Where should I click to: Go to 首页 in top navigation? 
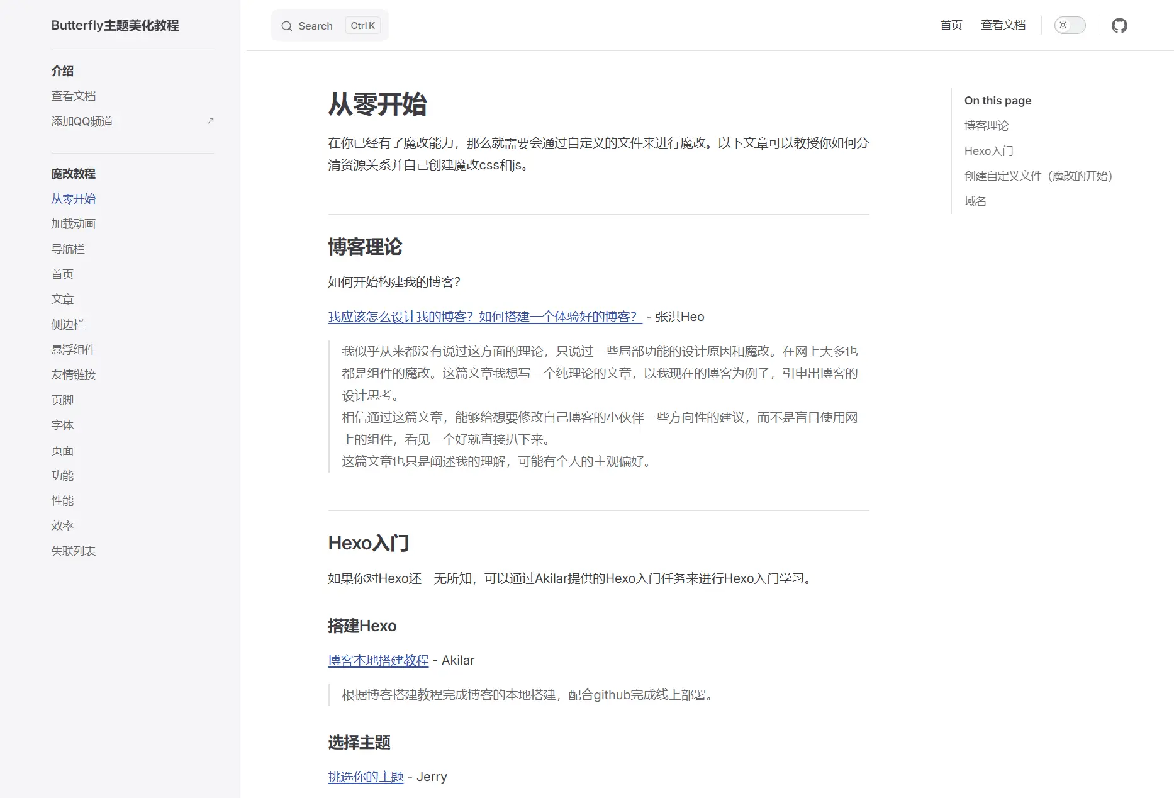pos(951,25)
